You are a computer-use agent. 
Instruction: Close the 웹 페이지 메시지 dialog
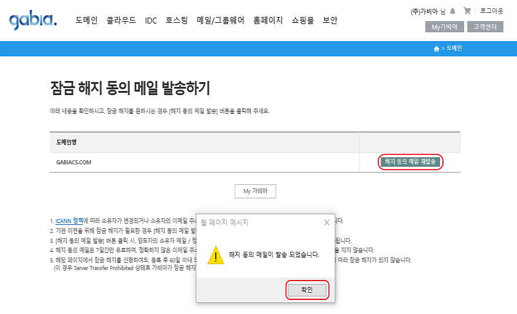(327, 222)
